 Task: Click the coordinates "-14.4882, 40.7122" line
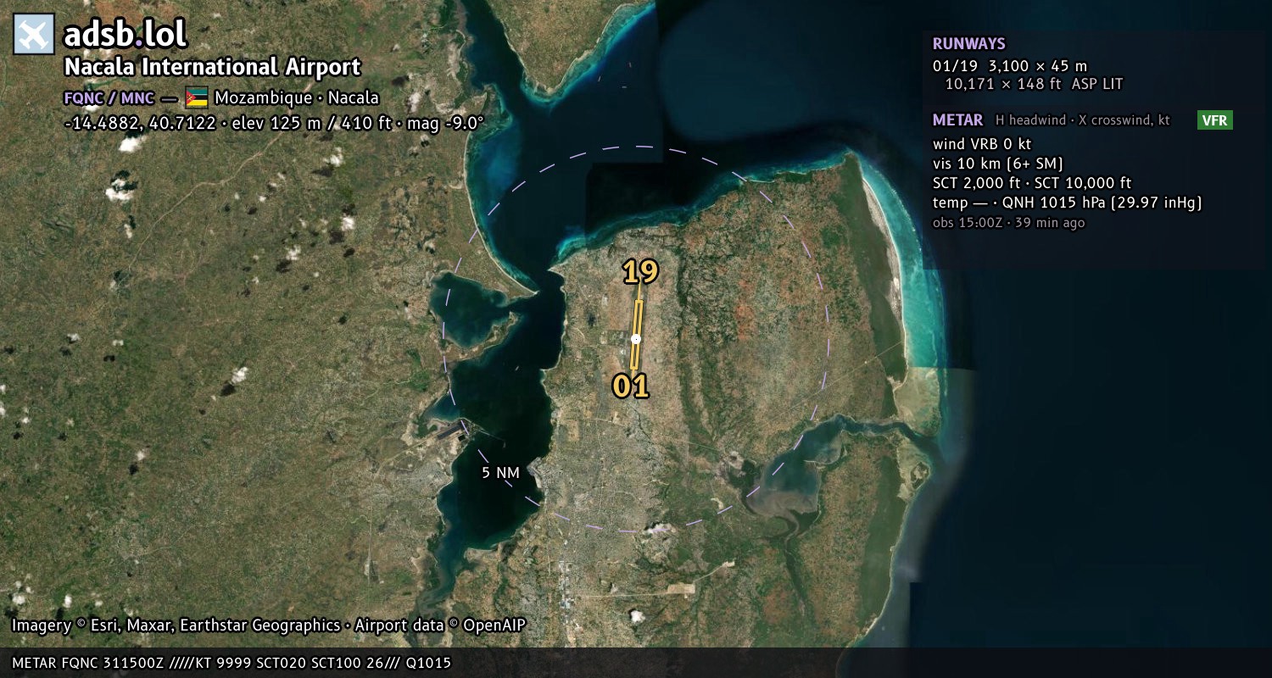274,123
